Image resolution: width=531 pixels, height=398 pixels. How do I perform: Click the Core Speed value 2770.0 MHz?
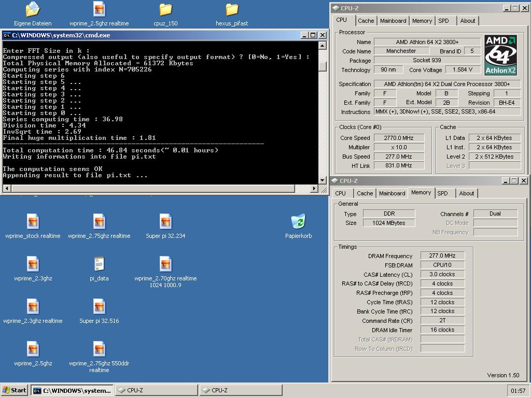pos(399,138)
